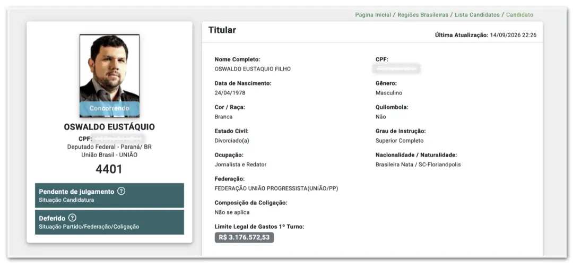
Task: Click the 'Nome Completo:' field label
Action: (237, 59)
